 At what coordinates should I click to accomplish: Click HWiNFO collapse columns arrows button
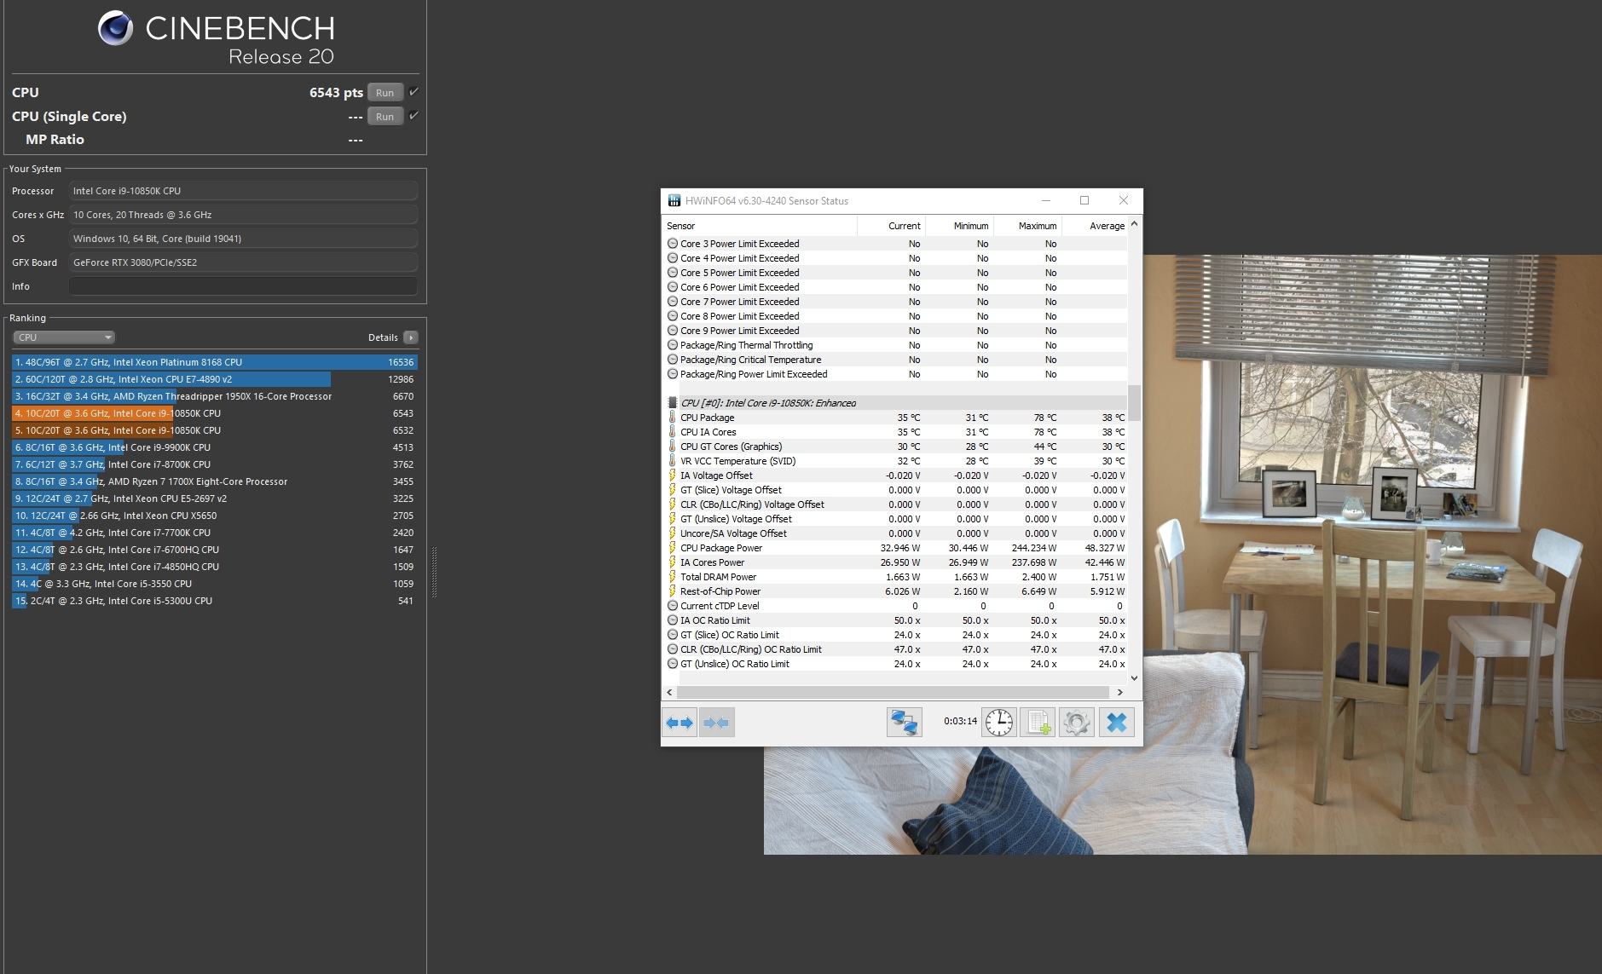point(716,723)
